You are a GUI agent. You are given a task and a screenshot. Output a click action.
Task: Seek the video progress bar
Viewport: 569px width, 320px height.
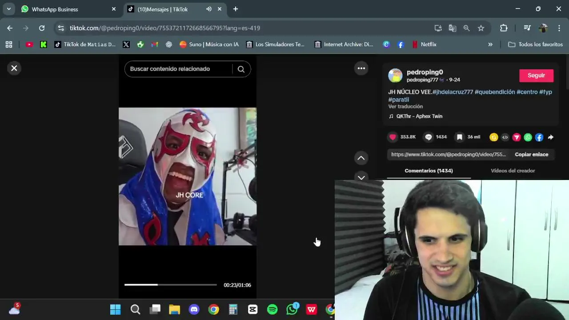coord(171,284)
